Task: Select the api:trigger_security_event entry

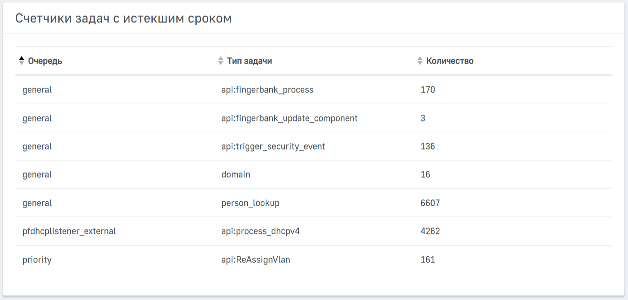Action: click(x=273, y=146)
